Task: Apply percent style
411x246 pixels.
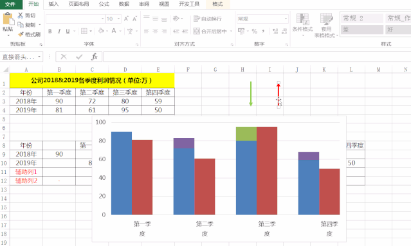Action: (255, 31)
